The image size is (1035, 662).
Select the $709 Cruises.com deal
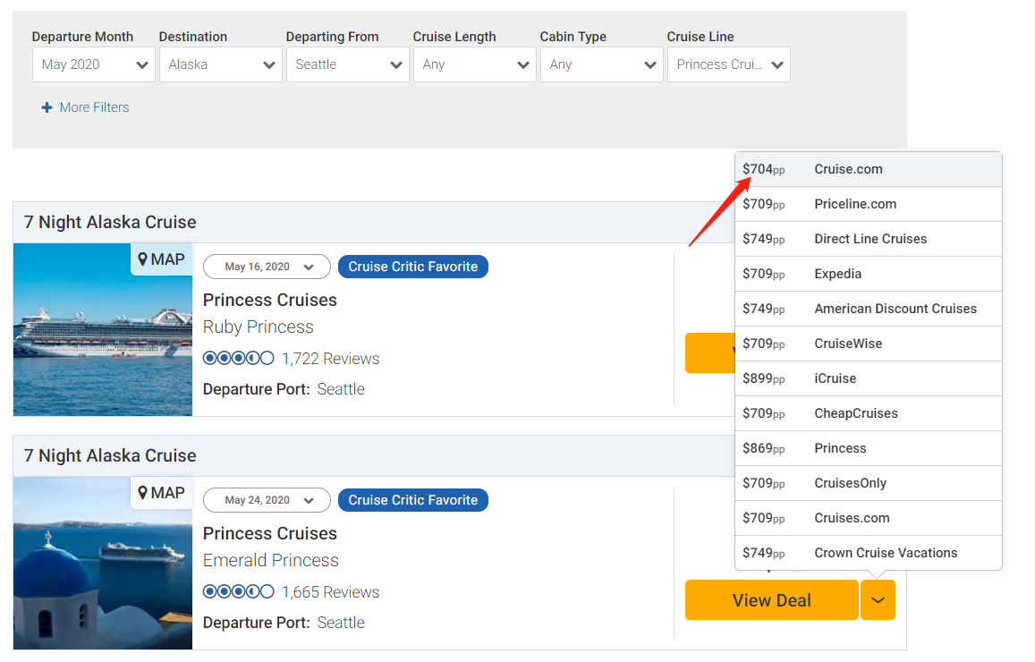pyautogui.click(x=869, y=519)
